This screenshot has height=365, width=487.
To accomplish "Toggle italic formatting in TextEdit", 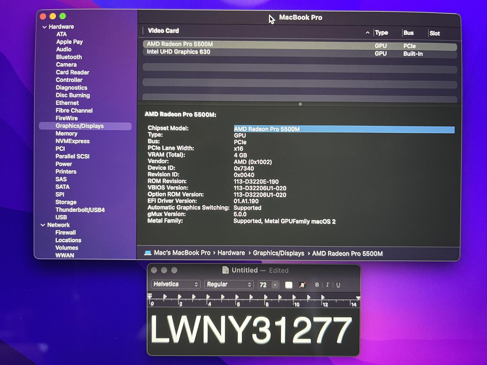I will click(327, 285).
